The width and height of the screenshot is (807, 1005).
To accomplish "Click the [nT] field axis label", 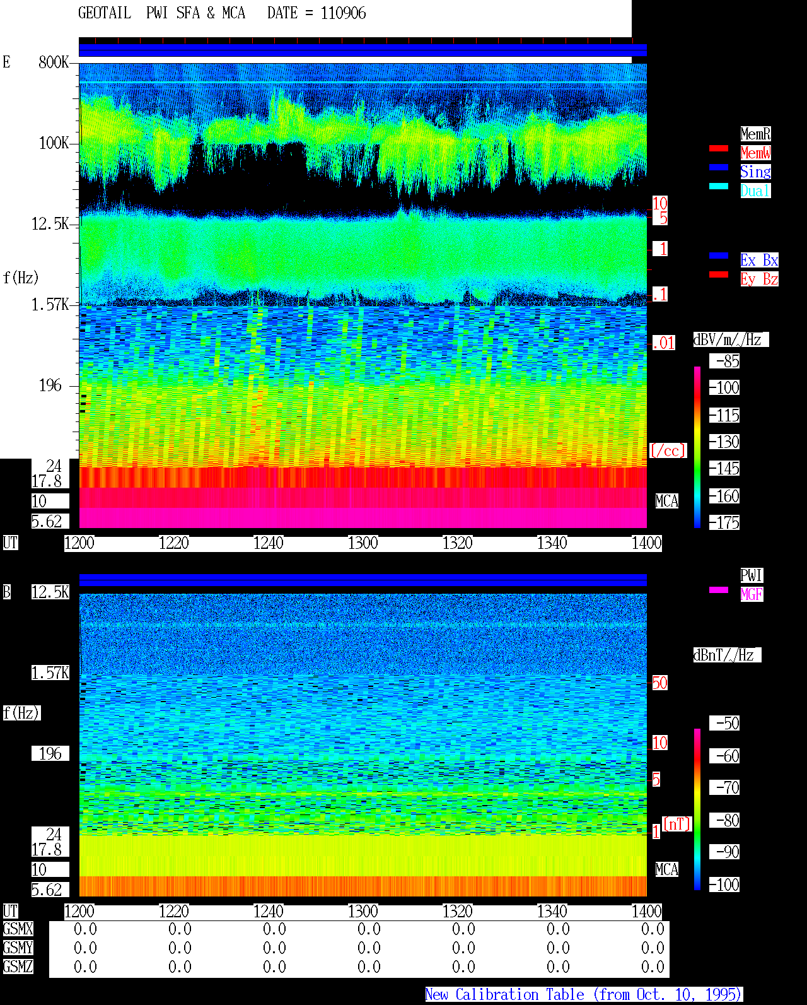I will click(x=677, y=824).
